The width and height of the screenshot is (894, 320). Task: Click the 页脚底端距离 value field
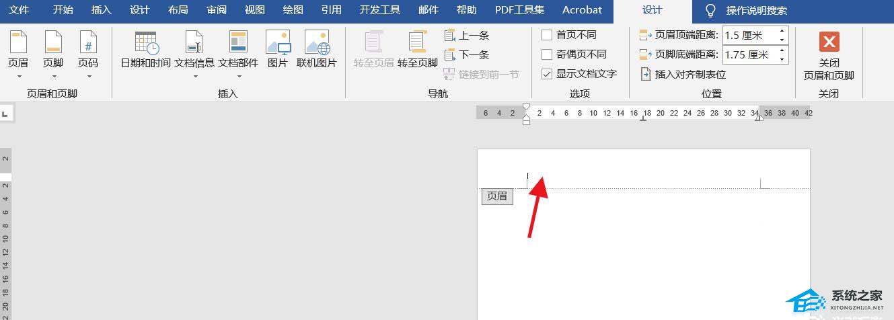[749, 54]
